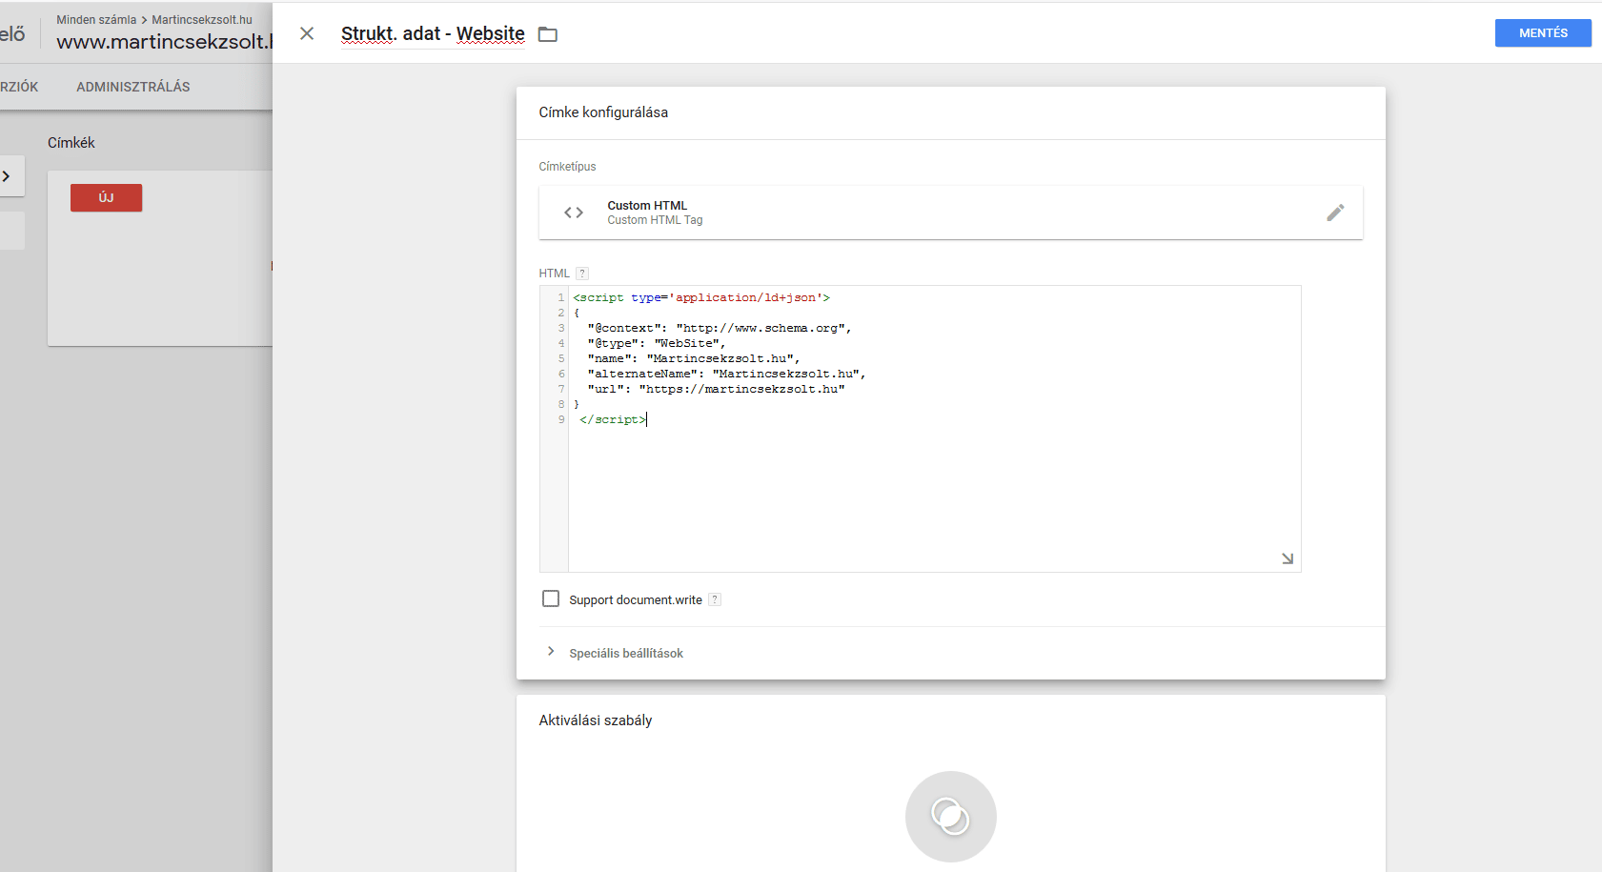Image resolution: width=1602 pixels, height=872 pixels.
Task: Click Martincsekzsolt.hu breadcrumb link
Action: pyautogui.click(x=202, y=19)
